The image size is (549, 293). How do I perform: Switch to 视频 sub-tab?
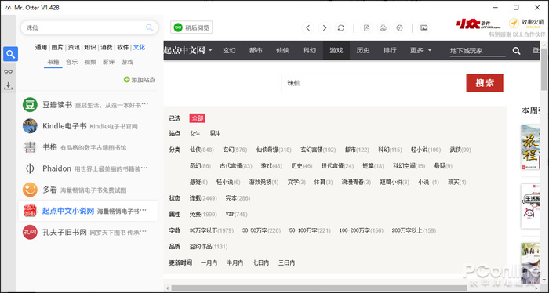coord(90,62)
